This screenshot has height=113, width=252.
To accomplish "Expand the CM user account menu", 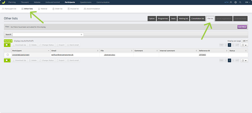I will (247, 2).
